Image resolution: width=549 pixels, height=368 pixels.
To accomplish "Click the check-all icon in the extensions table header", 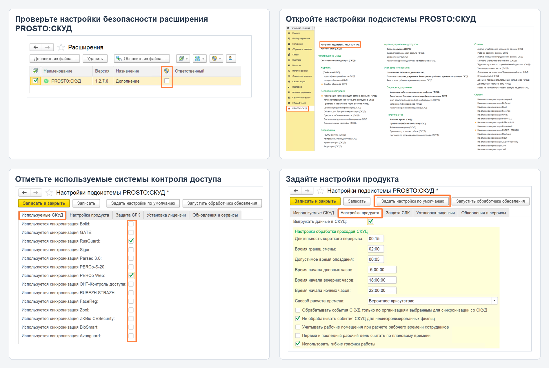I will tap(35, 71).
